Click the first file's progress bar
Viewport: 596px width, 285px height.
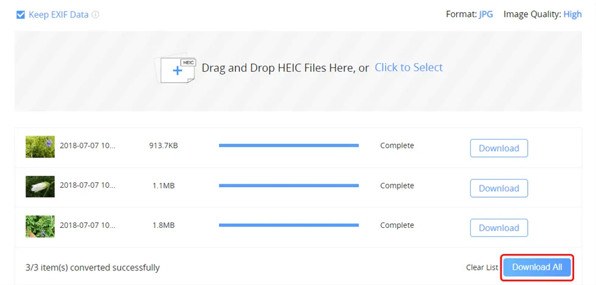(289, 146)
